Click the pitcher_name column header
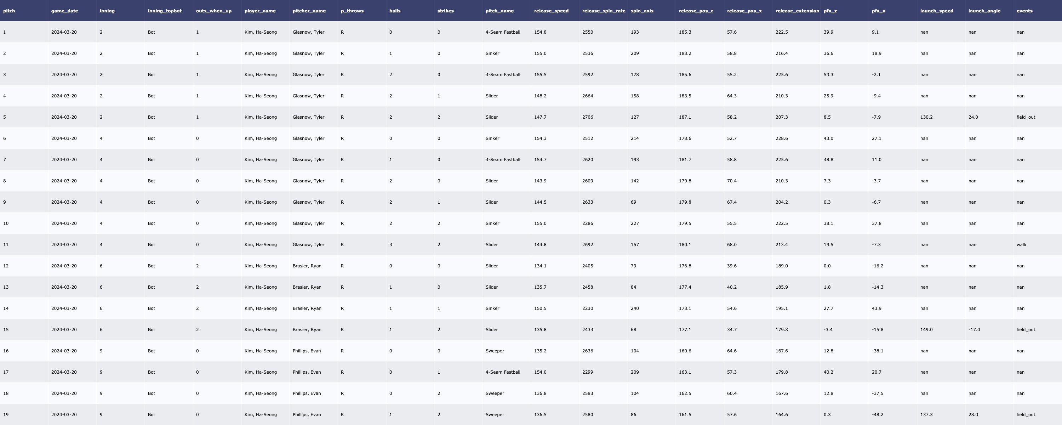The width and height of the screenshot is (1062, 425). (309, 11)
